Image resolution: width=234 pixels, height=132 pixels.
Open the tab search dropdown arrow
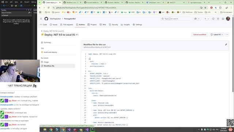[39, 3]
